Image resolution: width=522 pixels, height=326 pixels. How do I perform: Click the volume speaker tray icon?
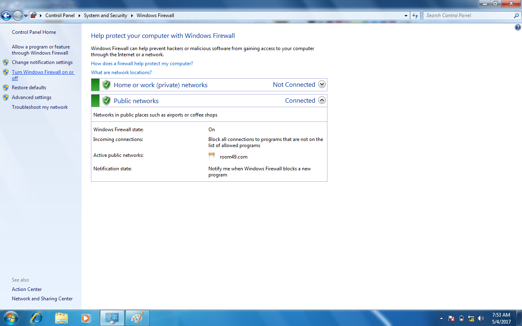[481, 318]
